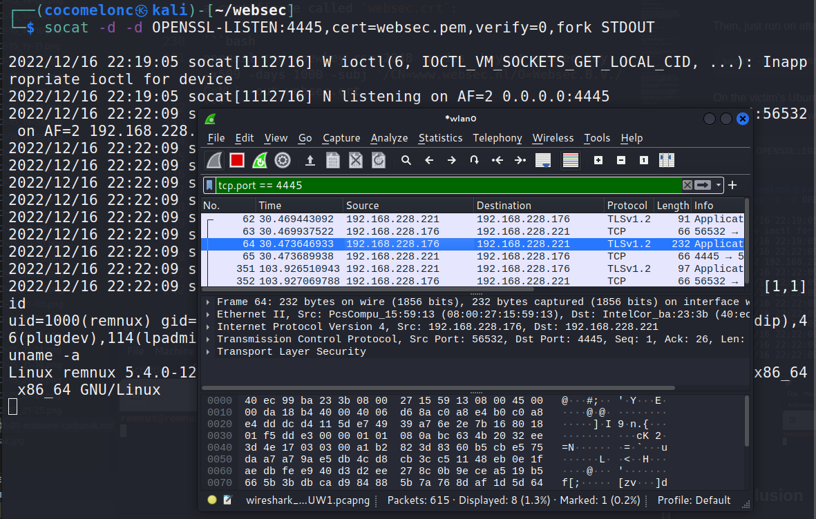Zoom in packet text

tap(598, 160)
